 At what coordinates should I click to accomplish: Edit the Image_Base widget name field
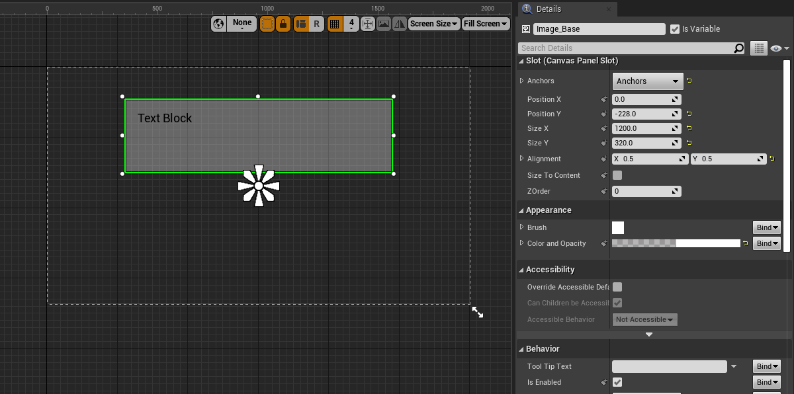pos(599,29)
